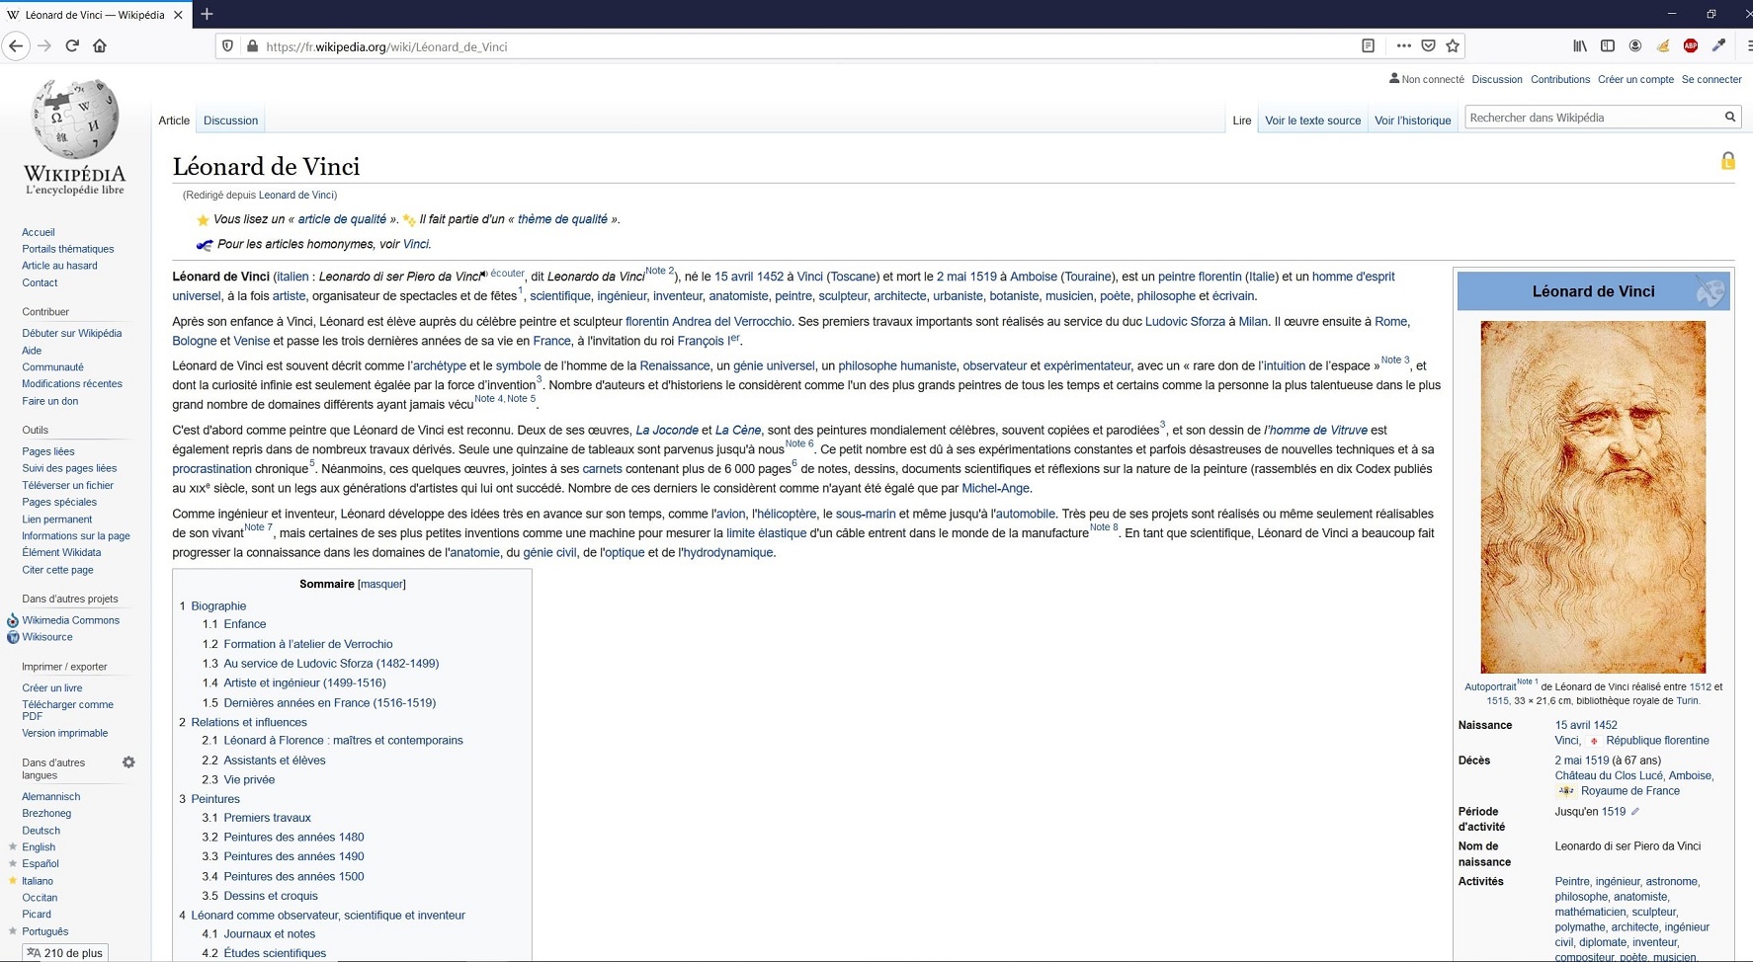This screenshot has width=1753, height=962.
Task: Click the quality article star icon
Action: pyautogui.click(x=203, y=220)
